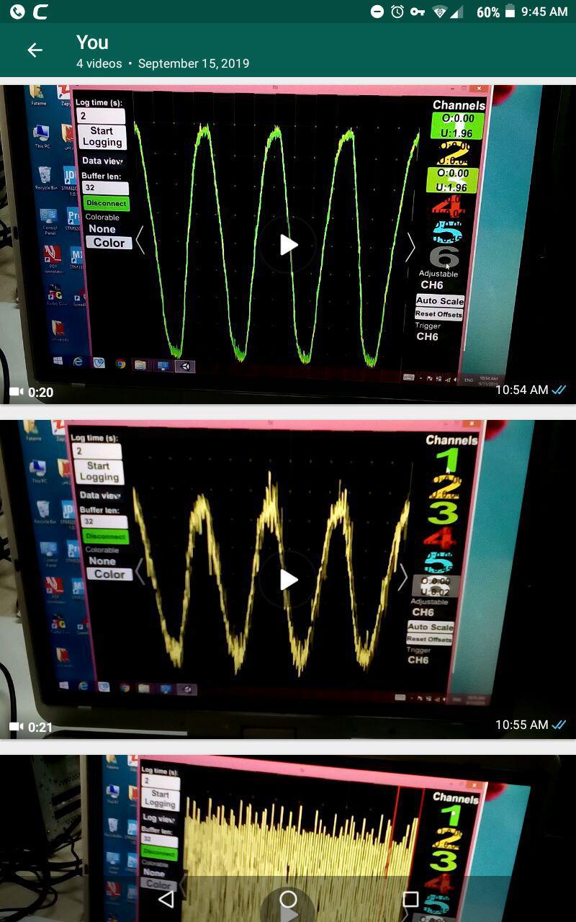576x922 pixels.
Task: Tap the C app notification icon
Action: tap(41, 12)
